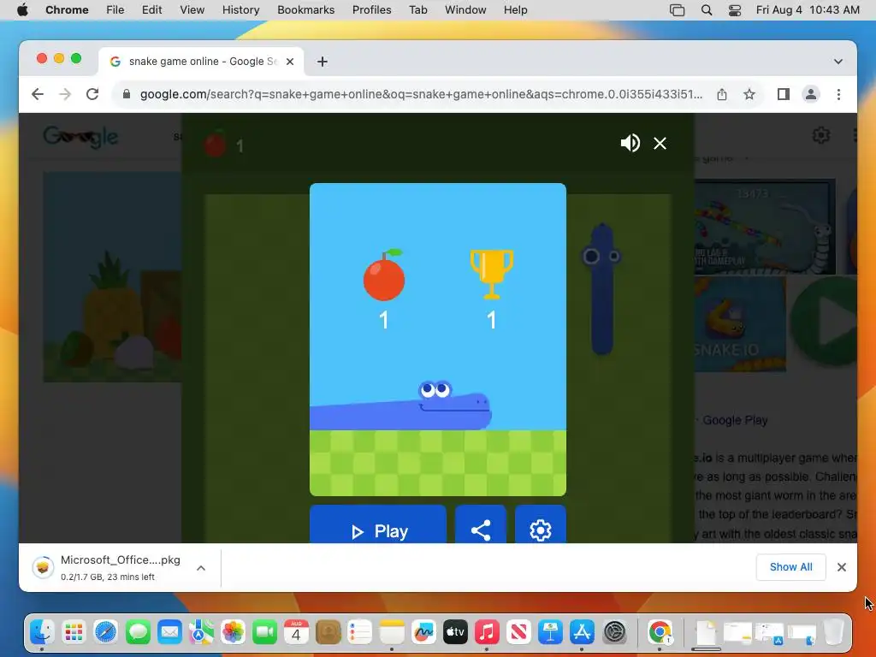Open the Chrome profile avatar
The height and width of the screenshot is (657, 876).
[811, 94]
